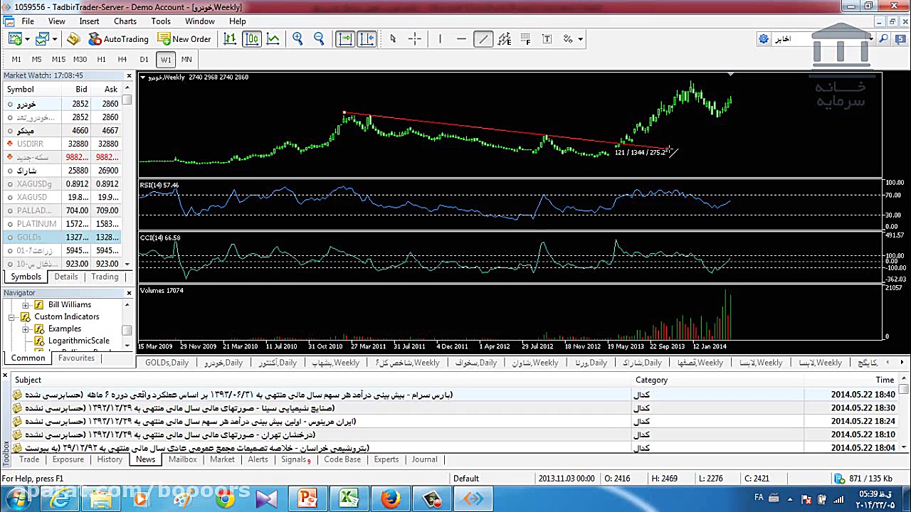911x512 pixels.
Task: Open the New Chart dropdown arrow
Action: point(26,39)
